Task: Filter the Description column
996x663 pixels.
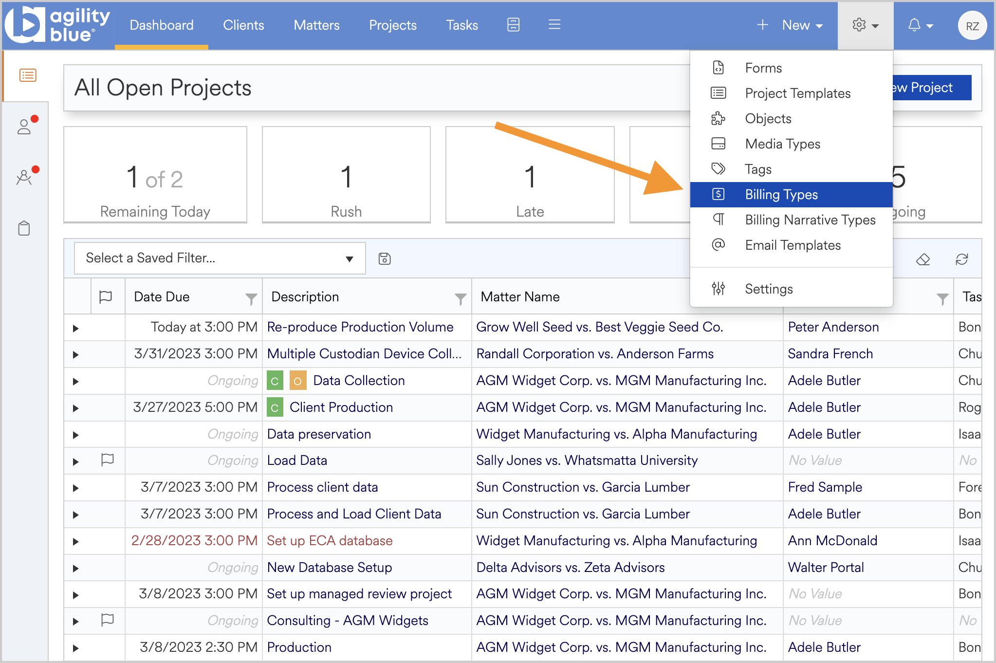Action: [460, 298]
